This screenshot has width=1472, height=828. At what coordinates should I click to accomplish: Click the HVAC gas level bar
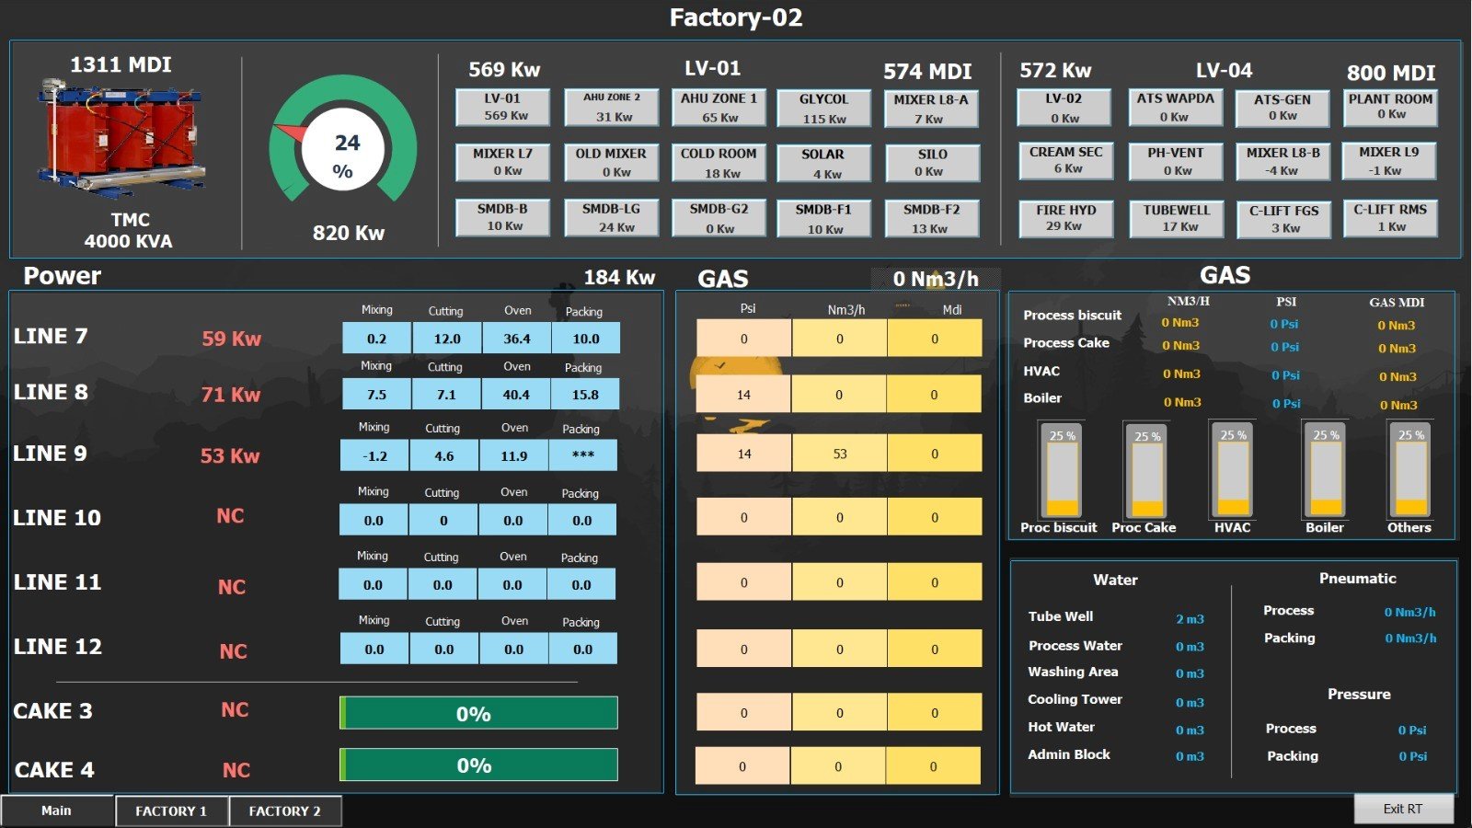pyautogui.click(x=1233, y=470)
